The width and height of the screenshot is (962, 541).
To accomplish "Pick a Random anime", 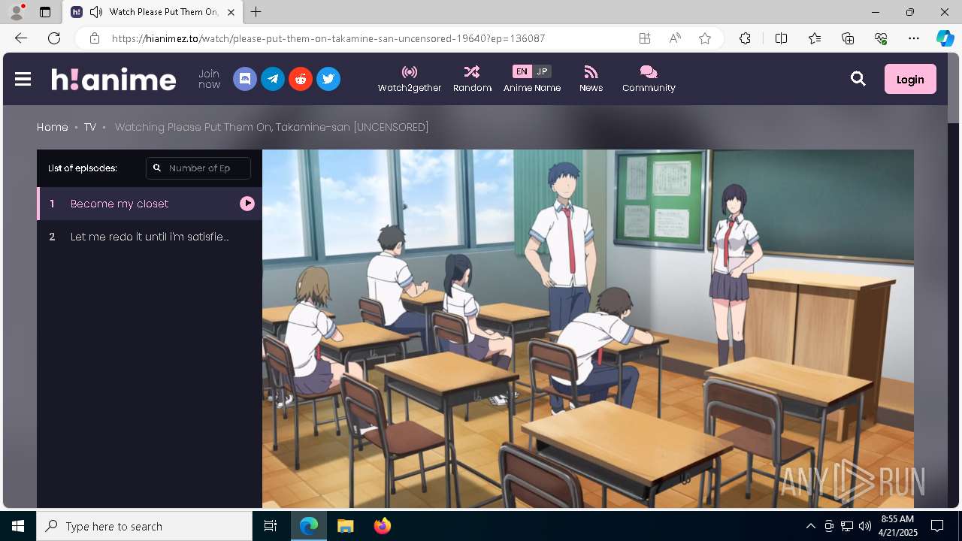I will 472,79.
